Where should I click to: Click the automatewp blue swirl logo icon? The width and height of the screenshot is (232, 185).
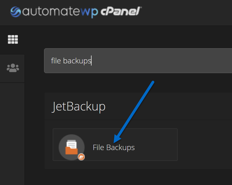(x=15, y=12)
